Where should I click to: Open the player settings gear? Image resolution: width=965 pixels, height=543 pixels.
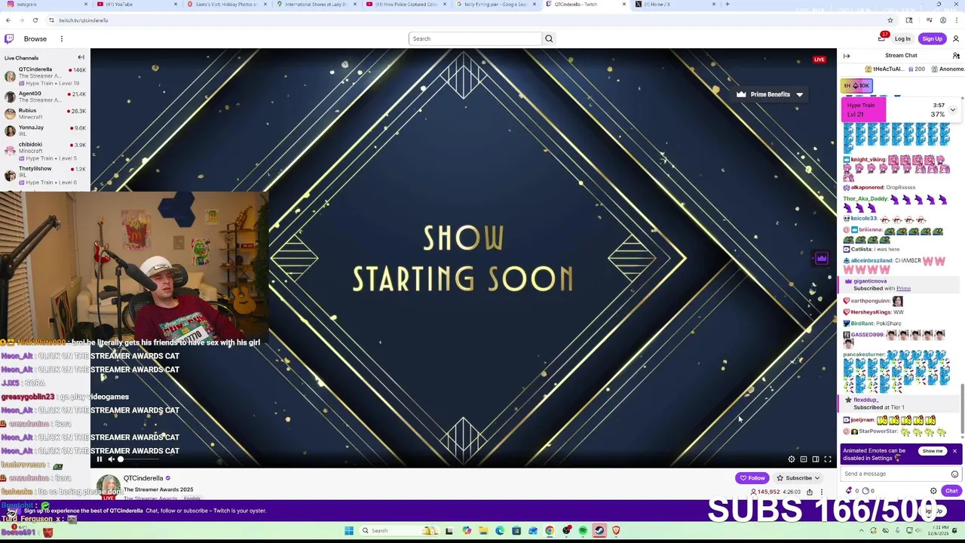[792, 459]
